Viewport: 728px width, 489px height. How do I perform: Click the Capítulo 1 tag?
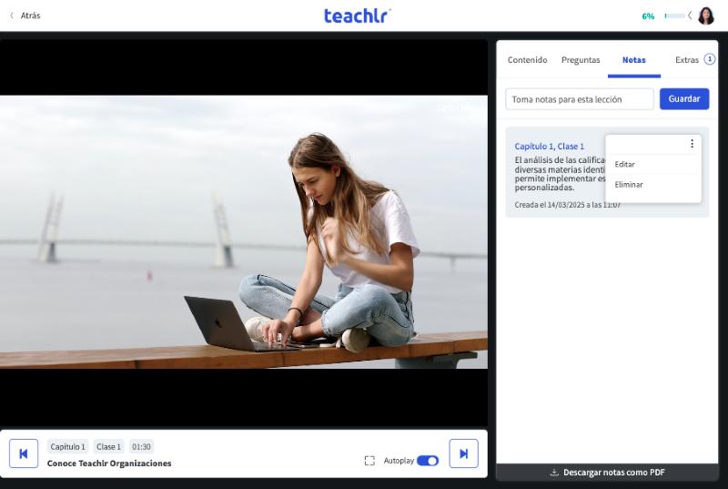click(x=67, y=447)
